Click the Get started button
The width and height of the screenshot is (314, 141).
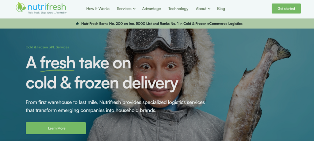pyautogui.click(x=286, y=9)
